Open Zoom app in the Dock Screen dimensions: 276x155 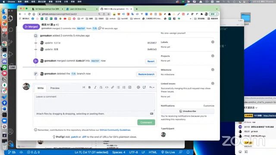click(x=4, y=121)
